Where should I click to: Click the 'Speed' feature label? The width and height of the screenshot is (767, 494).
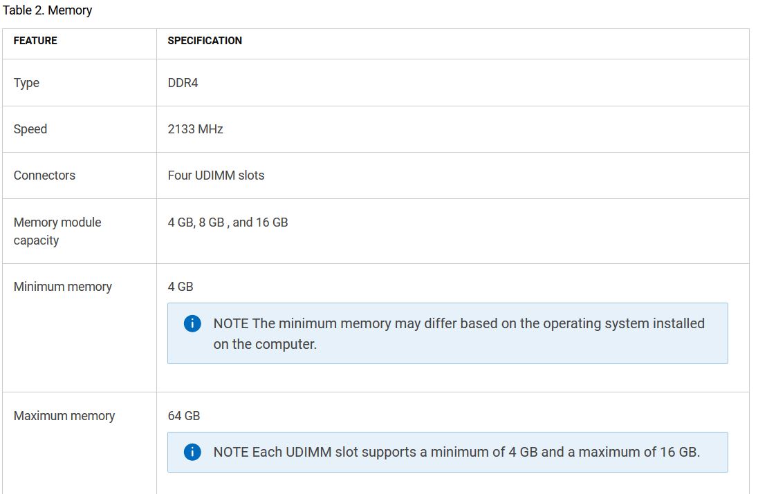pos(30,129)
